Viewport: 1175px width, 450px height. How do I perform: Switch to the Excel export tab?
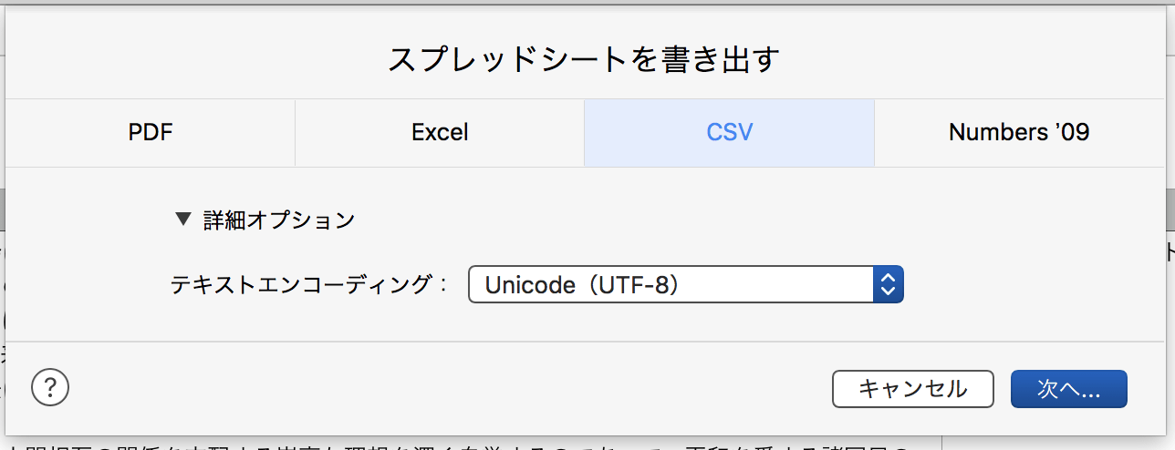click(x=440, y=132)
